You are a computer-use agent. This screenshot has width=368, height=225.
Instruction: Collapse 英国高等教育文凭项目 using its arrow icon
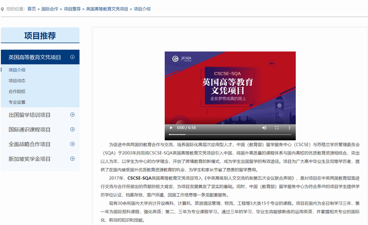point(72,57)
